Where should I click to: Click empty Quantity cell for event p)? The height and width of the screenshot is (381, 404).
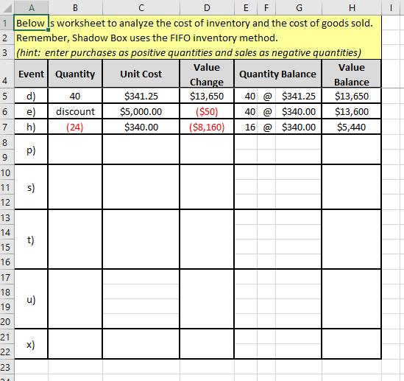coord(75,150)
